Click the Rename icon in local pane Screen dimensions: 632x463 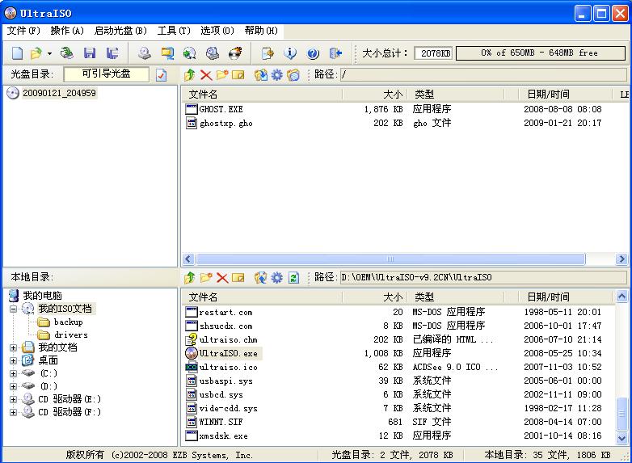(238, 278)
